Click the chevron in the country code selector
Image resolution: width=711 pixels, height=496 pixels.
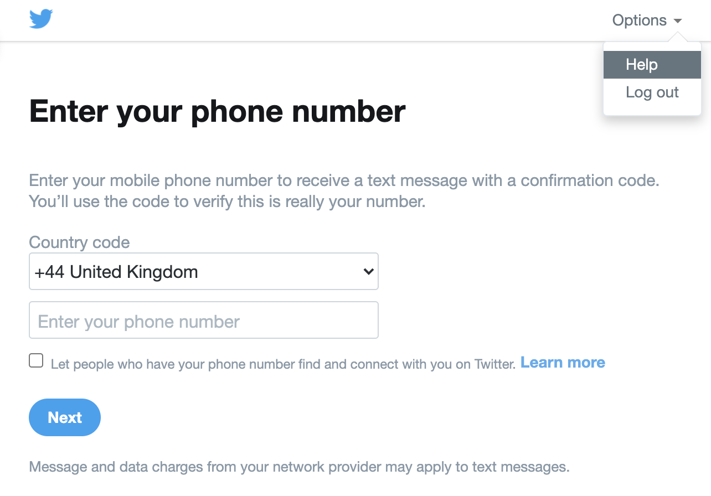(368, 272)
